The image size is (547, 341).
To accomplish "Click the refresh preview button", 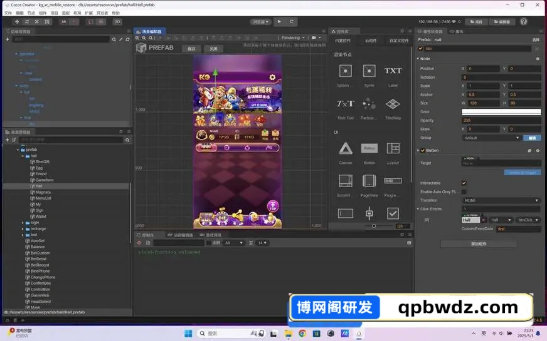I will click(x=292, y=21).
